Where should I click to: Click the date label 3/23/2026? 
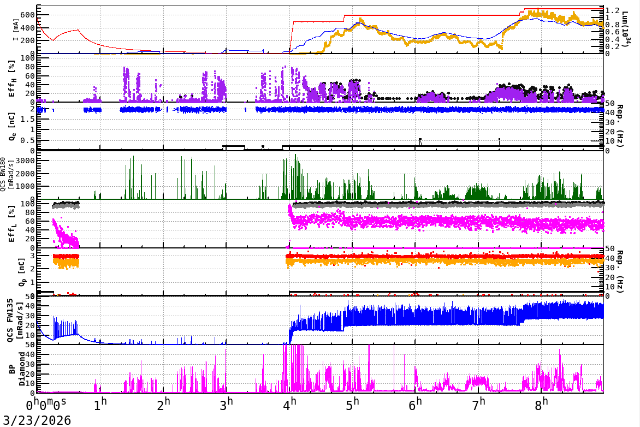click(x=35, y=420)
